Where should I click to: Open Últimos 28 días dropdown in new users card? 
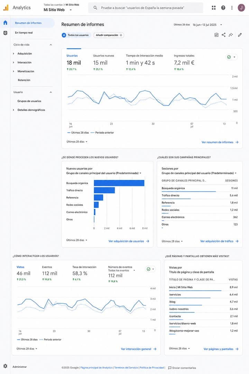coord(77,240)
